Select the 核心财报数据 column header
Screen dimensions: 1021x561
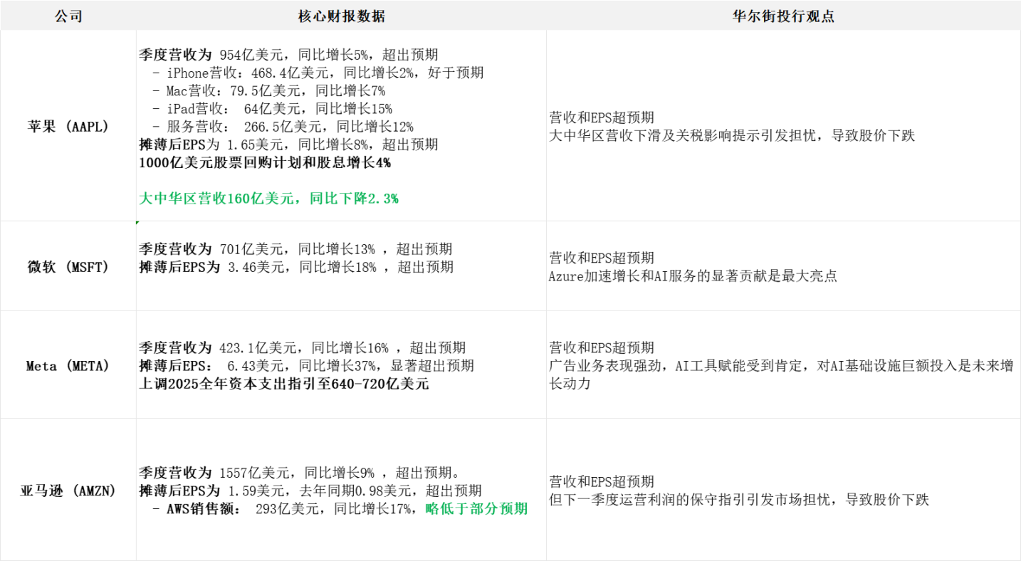tap(342, 16)
